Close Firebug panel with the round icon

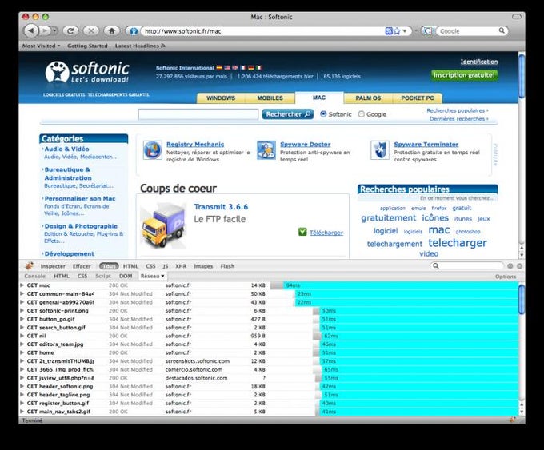coord(519,266)
